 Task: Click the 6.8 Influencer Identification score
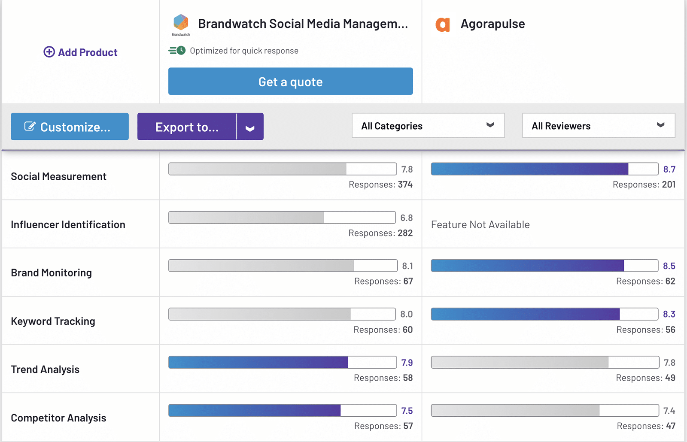pos(406,218)
